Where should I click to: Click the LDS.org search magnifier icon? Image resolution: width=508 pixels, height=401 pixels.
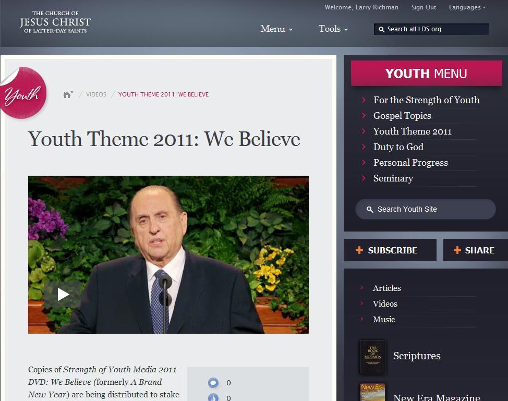pyautogui.click(x=381, y=29)
